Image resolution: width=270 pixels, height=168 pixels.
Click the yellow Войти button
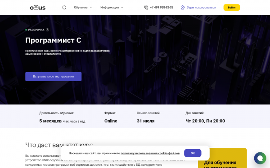pyautogui.click(x=232, y=8)
